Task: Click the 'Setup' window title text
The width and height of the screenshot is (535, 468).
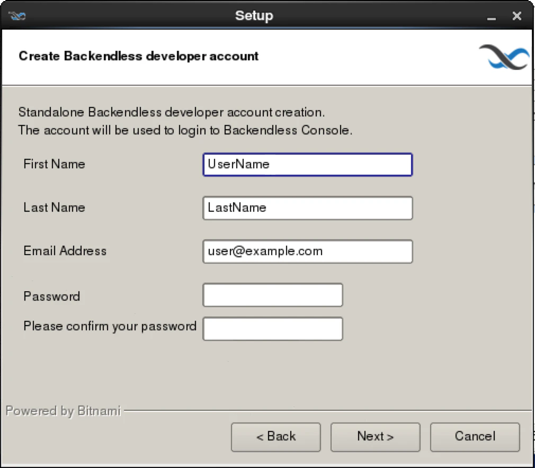Action: 254,16
